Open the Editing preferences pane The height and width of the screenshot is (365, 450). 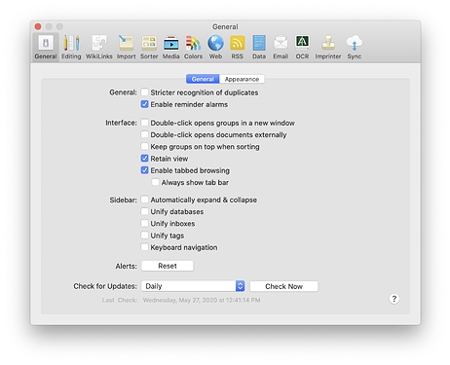(x=71, y=48)
